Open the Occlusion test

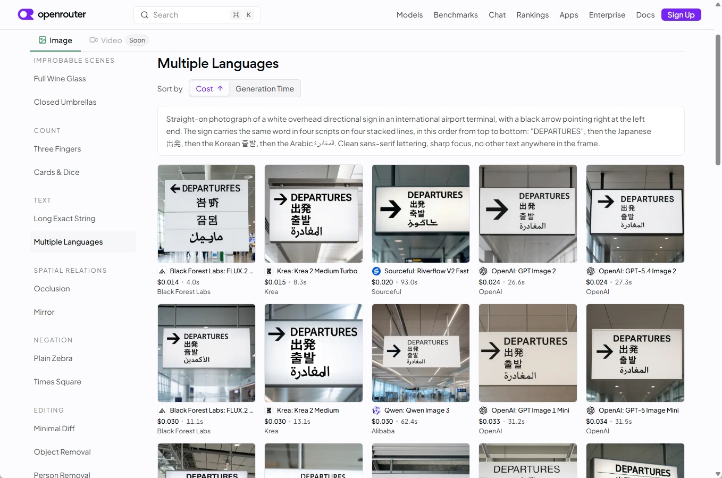point(83,289)
